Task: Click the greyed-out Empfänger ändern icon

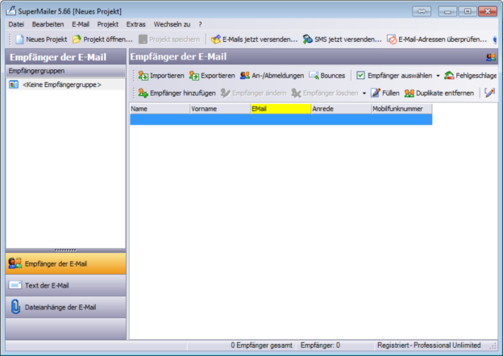Action: (x=226, y=93)
